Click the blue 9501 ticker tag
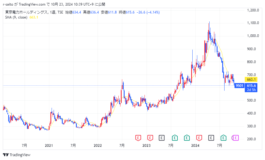The width and height of the screenshot is (265, 160). pyautogui.click(x=239, y=85)
